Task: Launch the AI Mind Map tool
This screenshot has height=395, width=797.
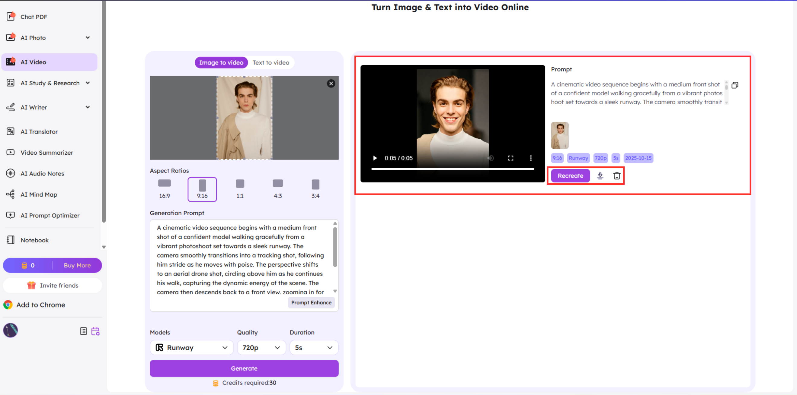Action: pos(39,194)
